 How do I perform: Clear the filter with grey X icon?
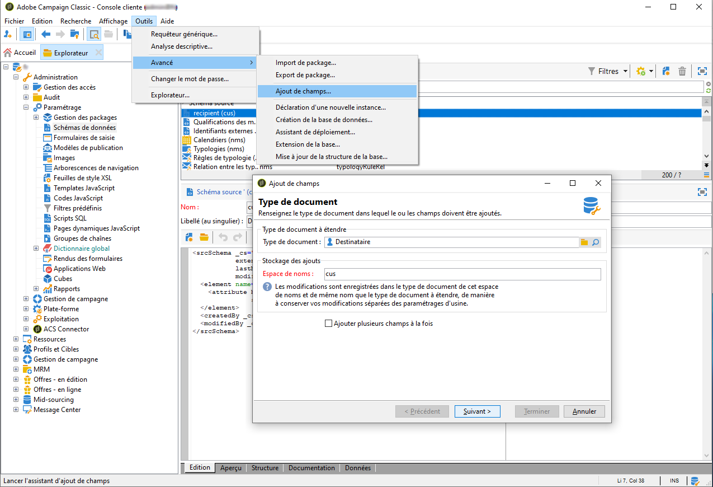[709, 84]
